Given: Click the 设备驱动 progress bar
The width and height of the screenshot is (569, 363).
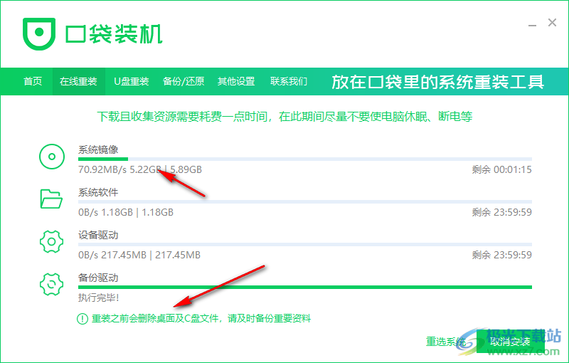Looking at the screenshot, I should click(x=305, y=245).
